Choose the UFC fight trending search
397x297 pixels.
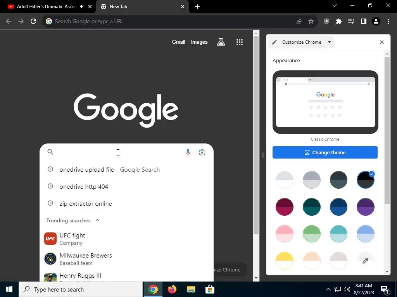pos(127,239)
